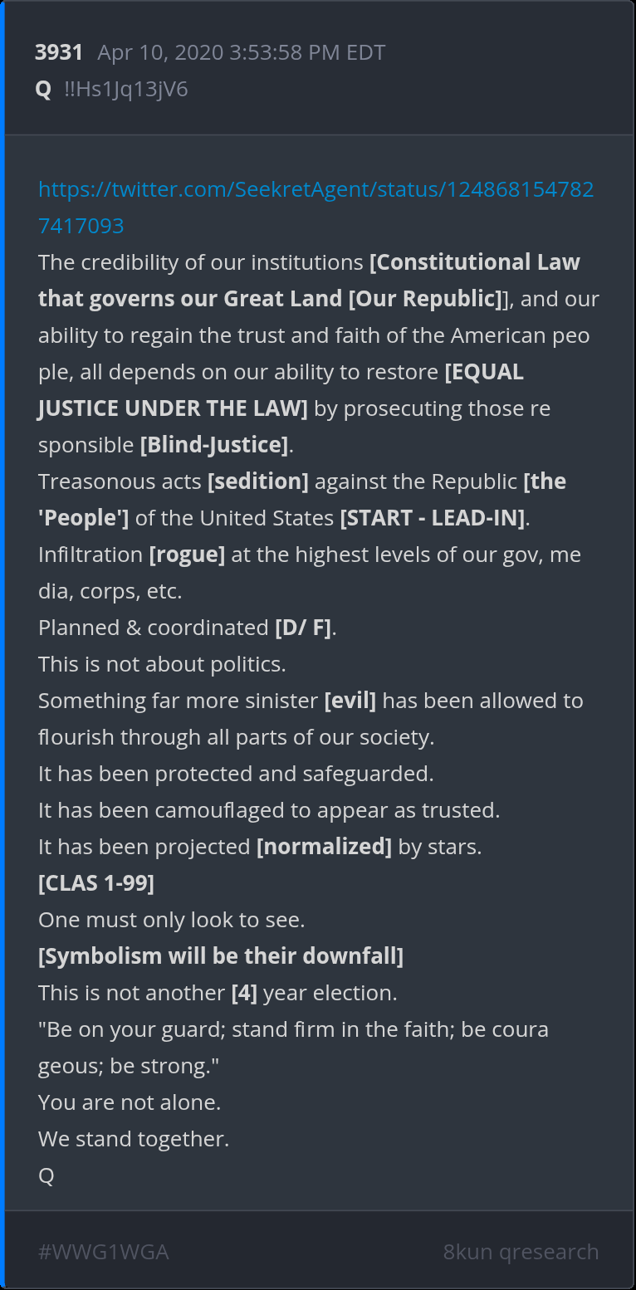Click the bold "[rogue]" word
636x1290 pixels.
(x=187, y=555)
